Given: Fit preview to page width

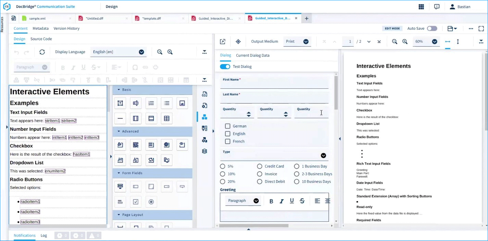Looking at the screenshot, I should tap(448, 41).
